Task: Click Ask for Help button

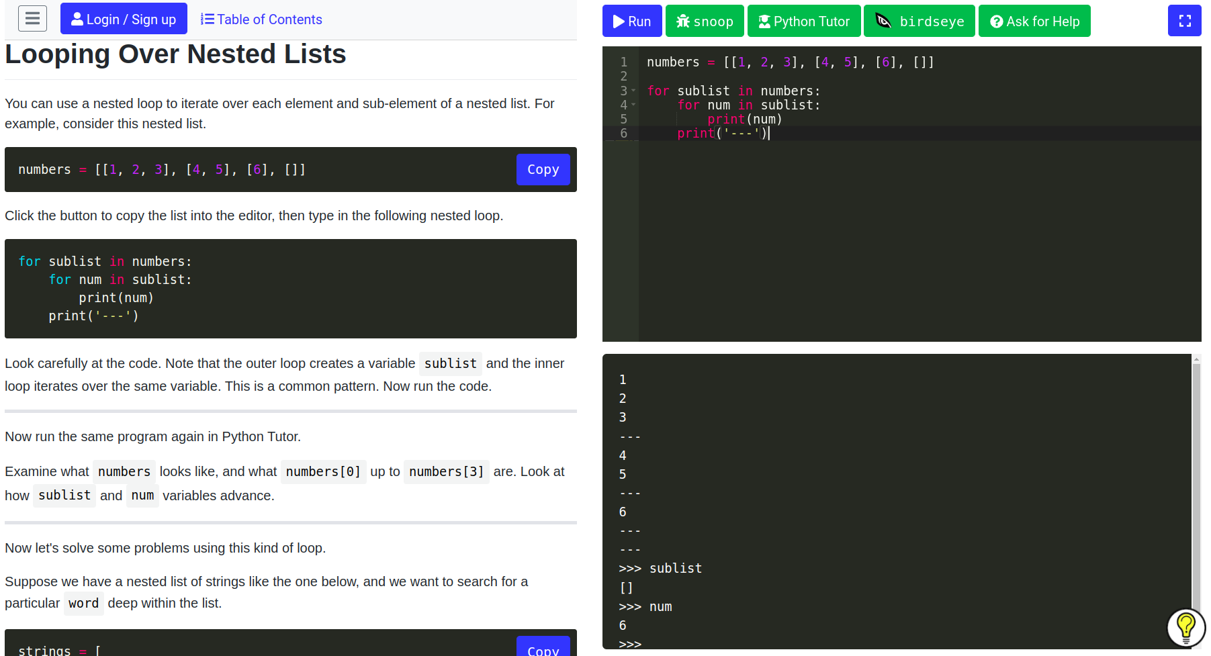Action: [x=1034, y=21]
